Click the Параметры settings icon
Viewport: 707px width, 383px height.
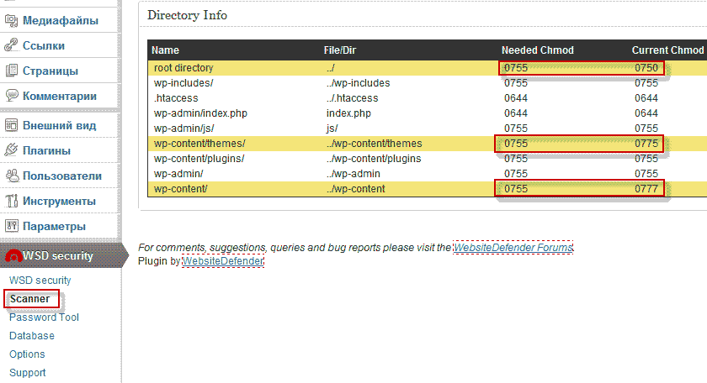(x=12, y=226)
